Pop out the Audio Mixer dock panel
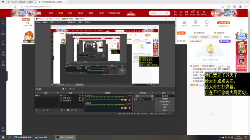This screenshot has height=140, width=250. [x=132, y=93]
